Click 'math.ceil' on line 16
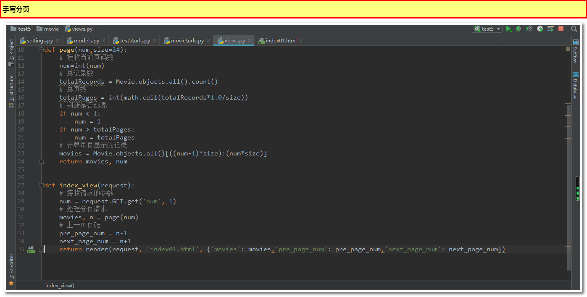Screen dimensions: 587x297 pyautogui.click(x=141, y=97)
